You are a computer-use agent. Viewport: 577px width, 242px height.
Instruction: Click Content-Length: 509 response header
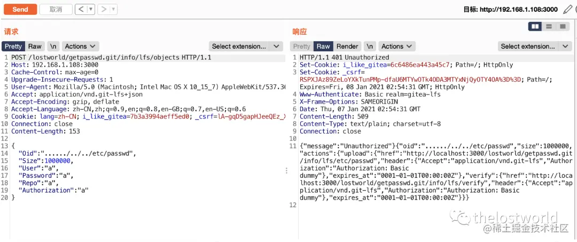click(x=334, y=116)
